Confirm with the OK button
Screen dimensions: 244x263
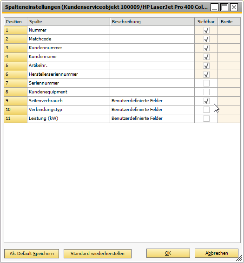(x=168, y=253)
